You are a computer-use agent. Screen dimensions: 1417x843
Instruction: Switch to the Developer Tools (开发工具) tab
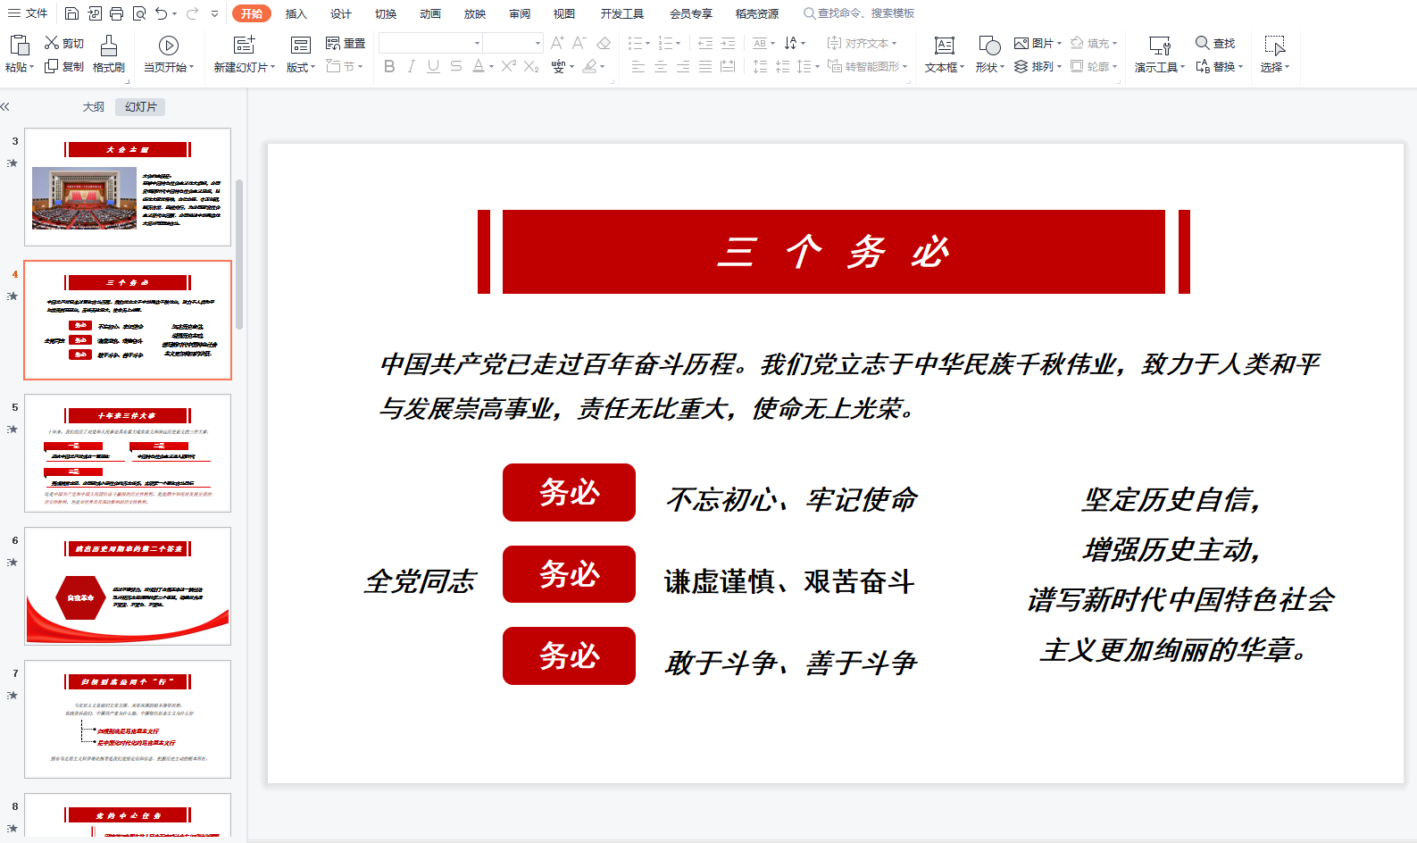point(622,13)
